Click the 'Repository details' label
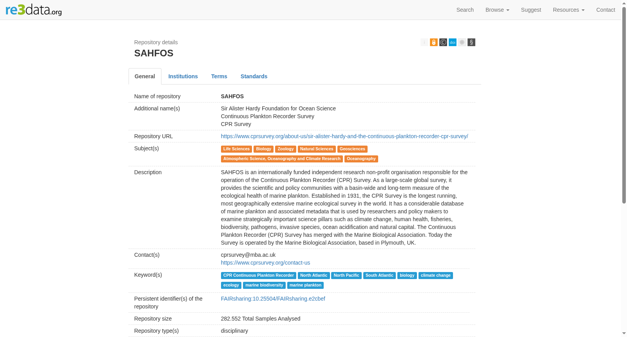627x337 pixels. click(156, 42)
